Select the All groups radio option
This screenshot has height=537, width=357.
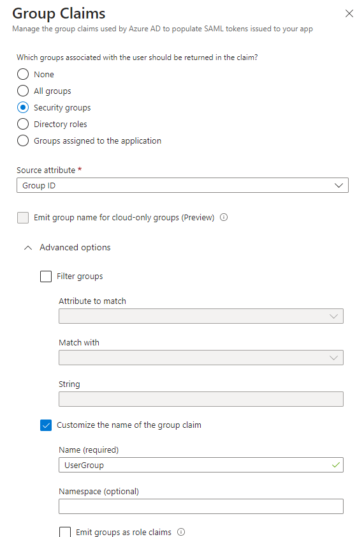point(23,91)
